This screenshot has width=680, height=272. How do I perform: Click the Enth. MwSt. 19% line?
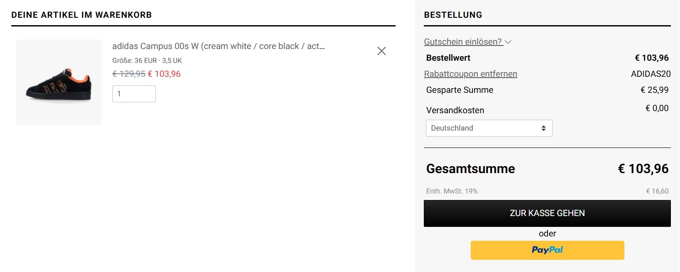(x=452, y=191)
